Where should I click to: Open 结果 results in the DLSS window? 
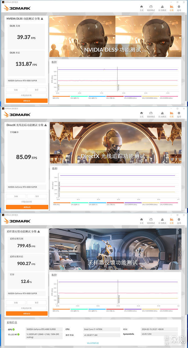(171, 8)
